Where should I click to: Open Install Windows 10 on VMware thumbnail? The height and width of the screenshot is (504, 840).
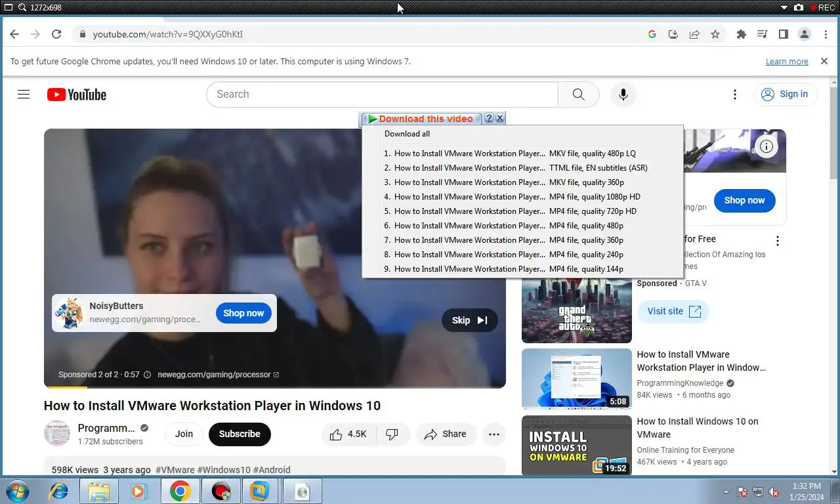[x=577, y=446]
